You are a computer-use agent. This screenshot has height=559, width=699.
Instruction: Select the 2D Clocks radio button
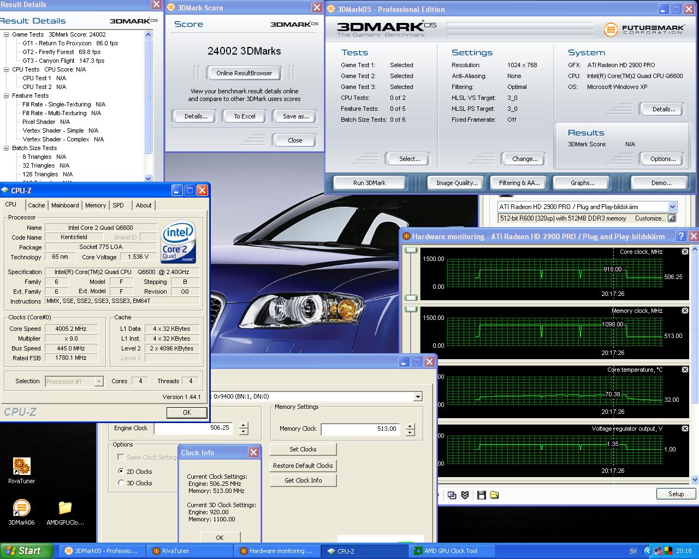coord(121,471)
